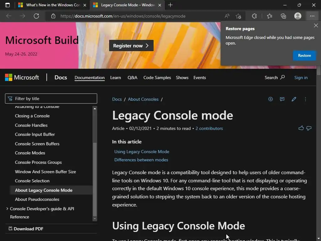Open Console Selection in sidebar

pyautogui.click(x=32, y=181)
